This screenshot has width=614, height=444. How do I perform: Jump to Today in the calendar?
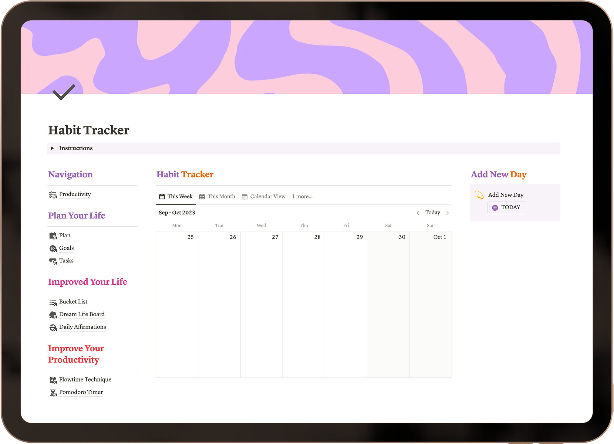click(x=433, y=212)
